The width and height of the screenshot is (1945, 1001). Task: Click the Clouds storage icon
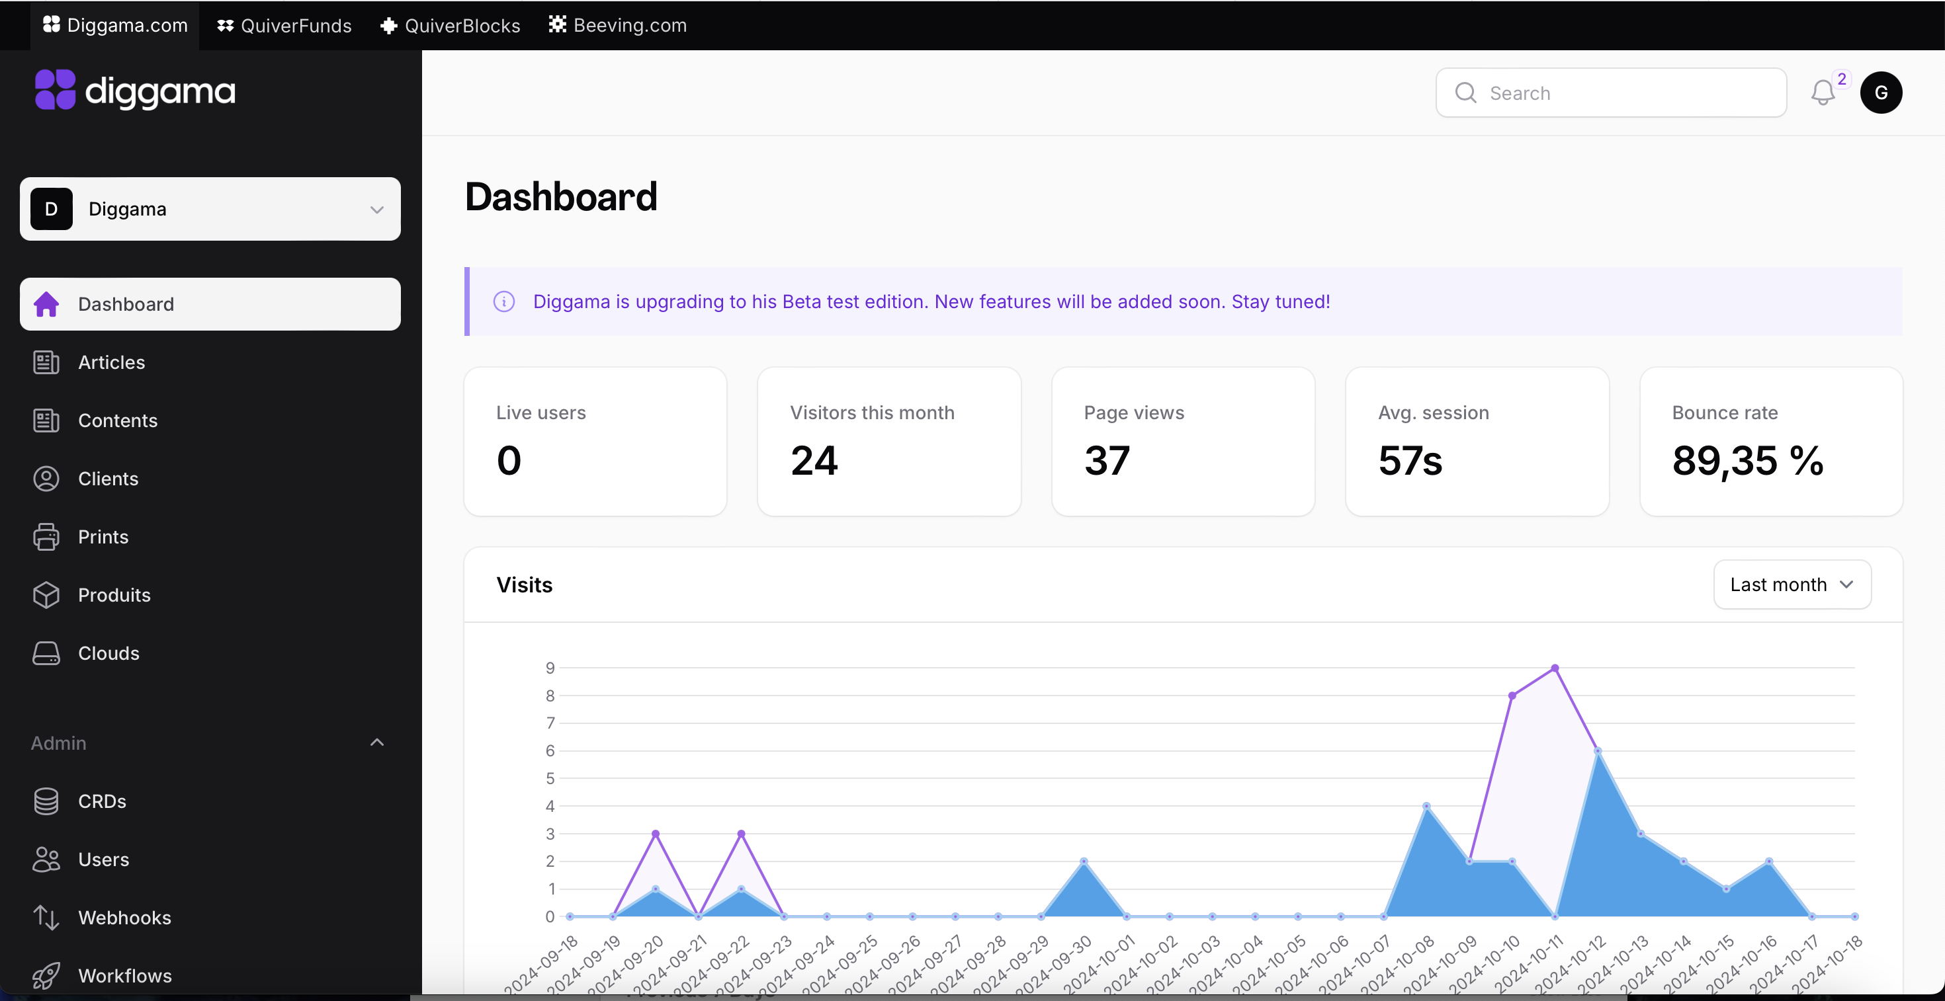coord(46,653)
